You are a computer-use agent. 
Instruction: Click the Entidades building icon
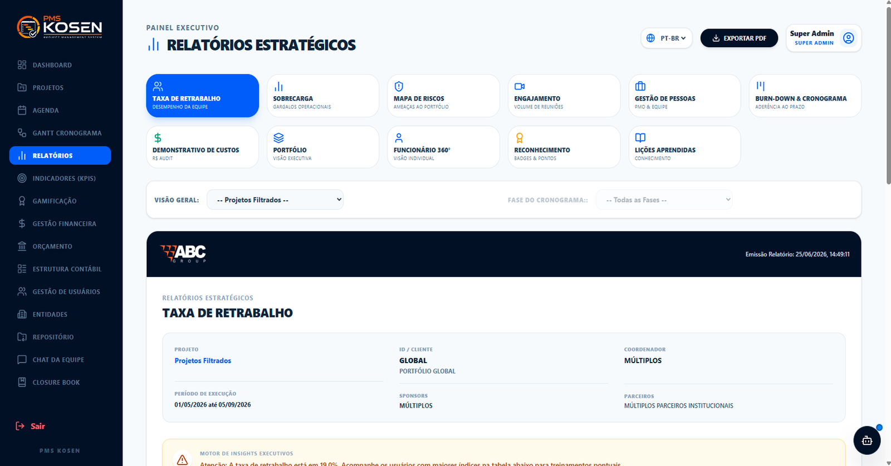(22, 314)
